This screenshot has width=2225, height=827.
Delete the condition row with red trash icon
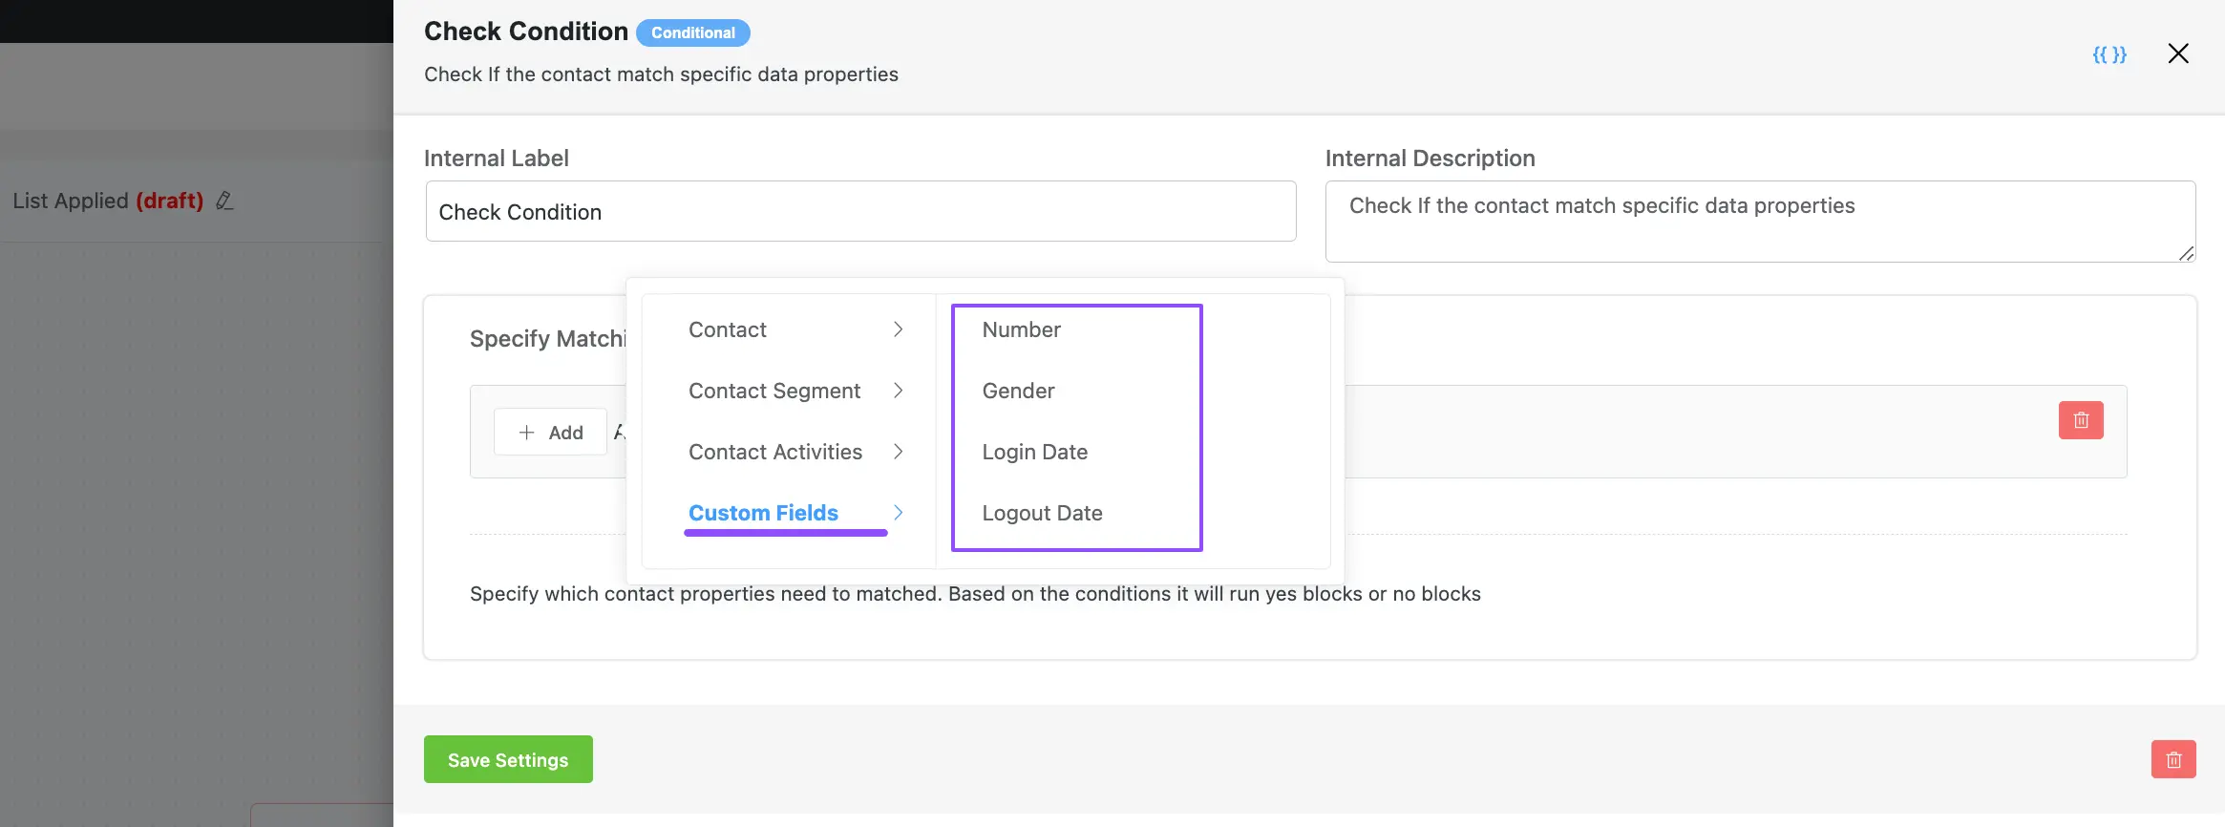click(2081, 420)
